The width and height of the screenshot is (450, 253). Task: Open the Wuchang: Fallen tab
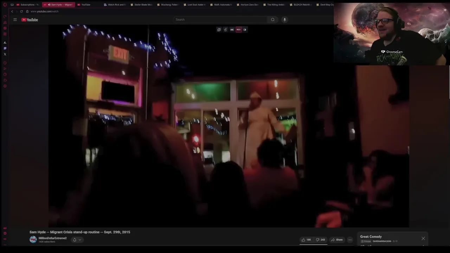click(x=168, y=5)
